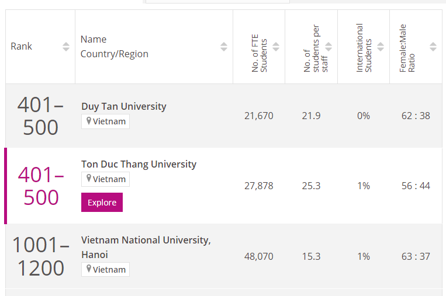The image size is (446, 296).
Task: Click the 1001–1200 rank cell
Action: tap(40, 257)
